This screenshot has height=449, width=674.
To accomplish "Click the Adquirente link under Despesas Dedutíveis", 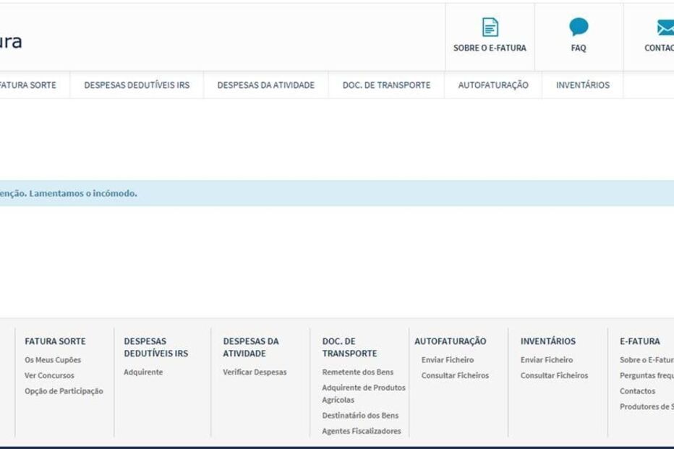I will click(x=141, y=372).
